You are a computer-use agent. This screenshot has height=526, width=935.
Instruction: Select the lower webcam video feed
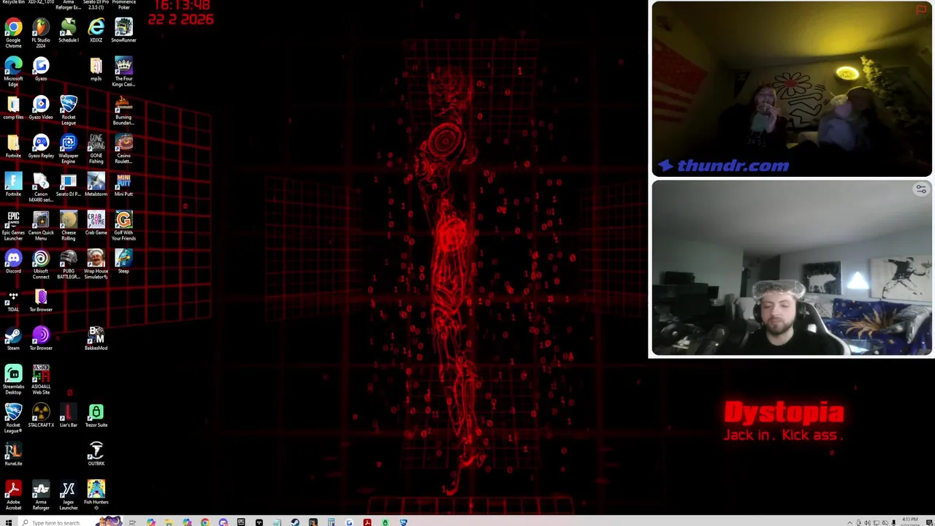(792, 268)
